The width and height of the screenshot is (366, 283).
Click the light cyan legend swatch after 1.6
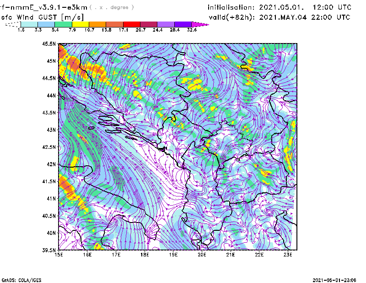click(29, 24)
